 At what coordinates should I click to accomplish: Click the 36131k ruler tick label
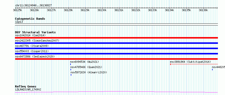(x=119, y=10)
